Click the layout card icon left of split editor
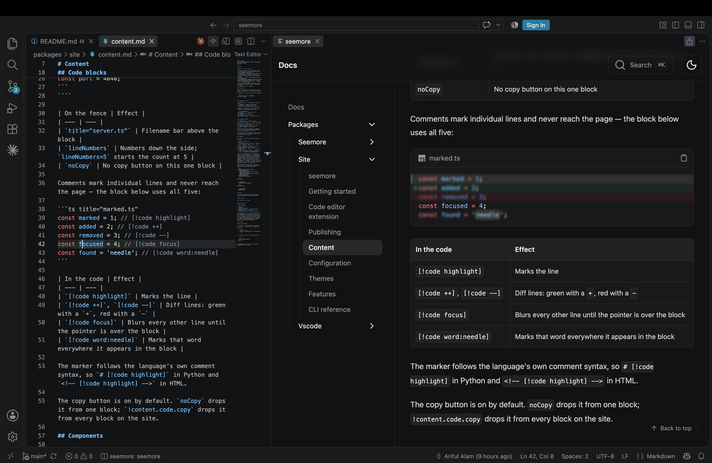 pos(238,41)
